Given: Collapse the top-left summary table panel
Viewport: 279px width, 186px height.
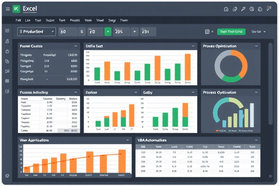Looking at the screenshot, I should click(75, 46).
